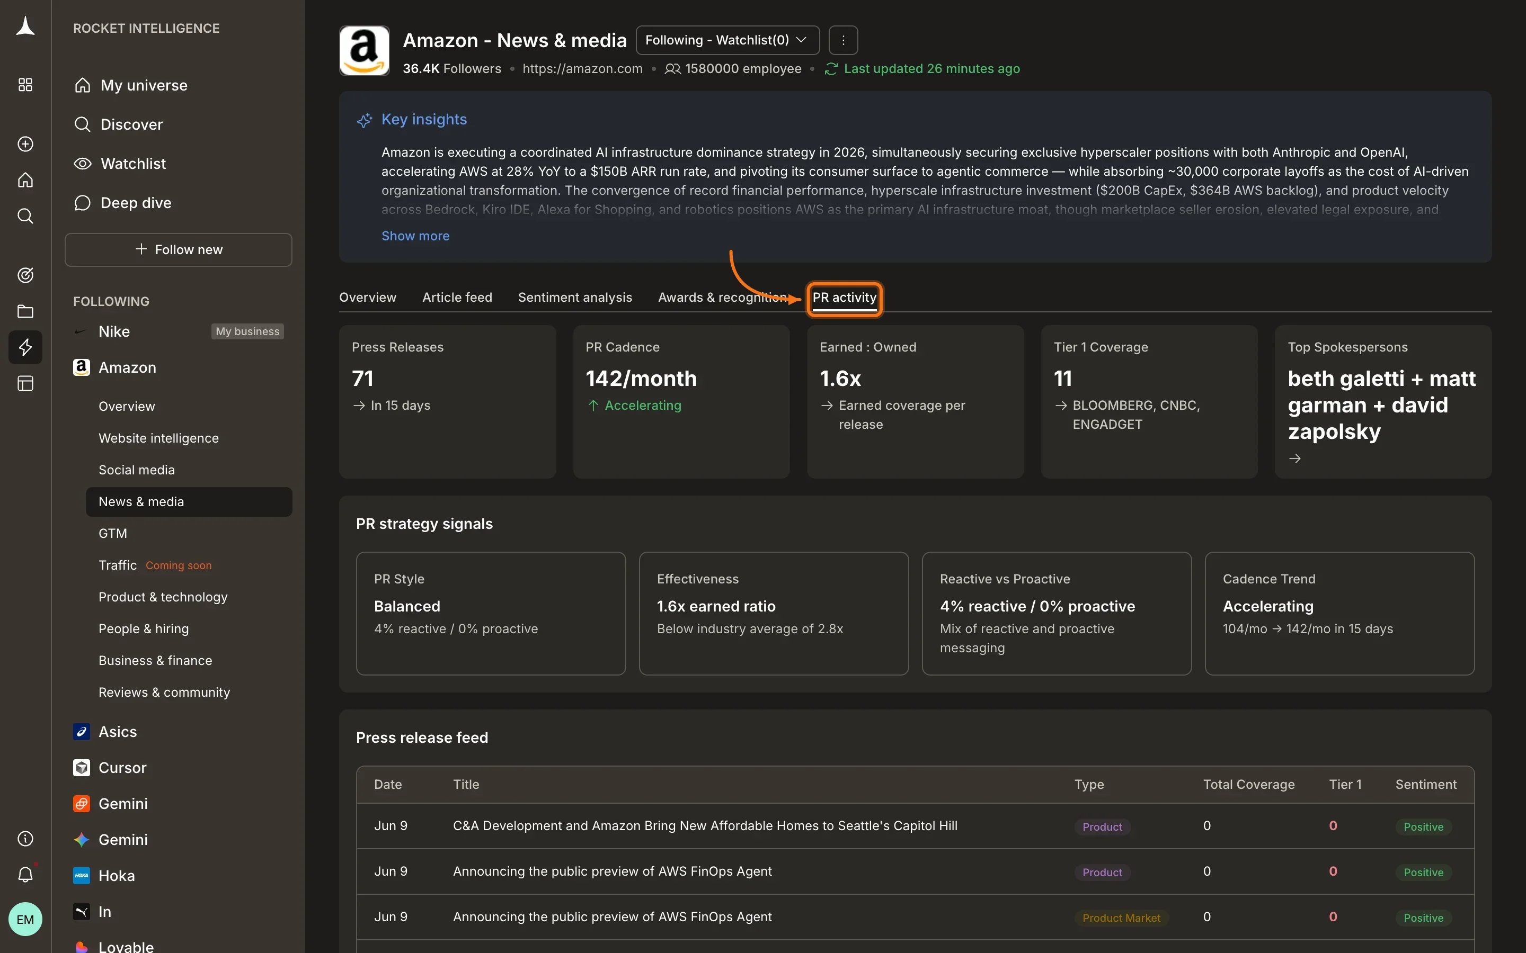Screen dimensions: 1526x953
Task: Click the orange Gemini logo icon
Action: [x=82, y=804]
